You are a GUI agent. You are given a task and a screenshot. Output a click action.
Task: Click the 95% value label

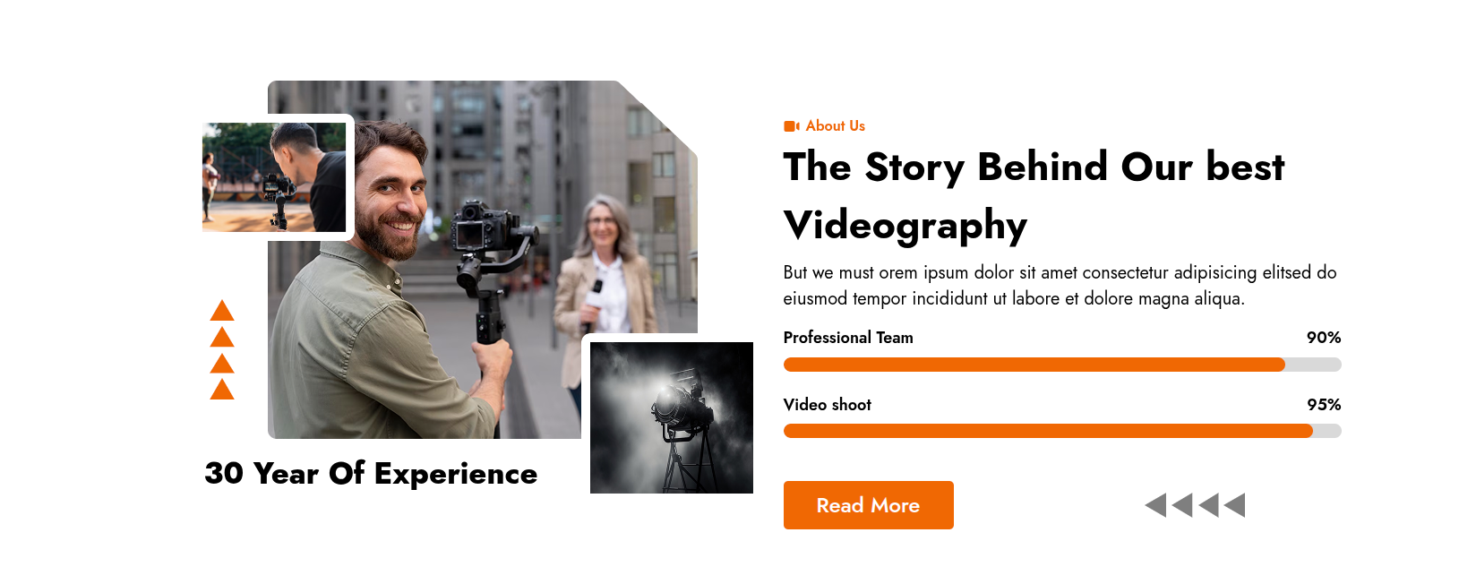pyautogui.click(x=1323, y=405)
